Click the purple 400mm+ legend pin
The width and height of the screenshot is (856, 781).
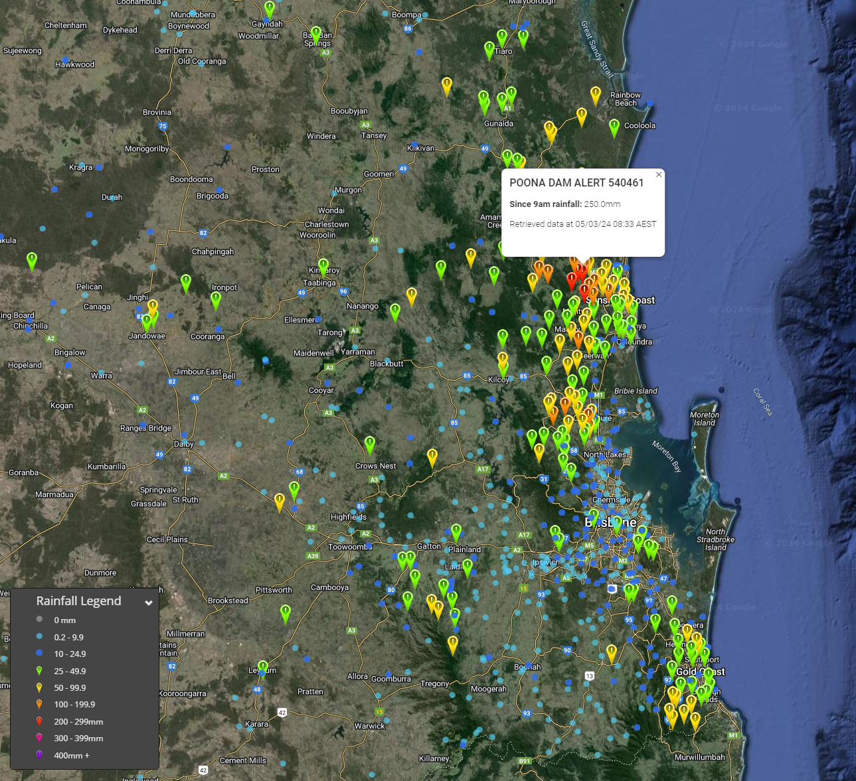[x=39, y=755]
